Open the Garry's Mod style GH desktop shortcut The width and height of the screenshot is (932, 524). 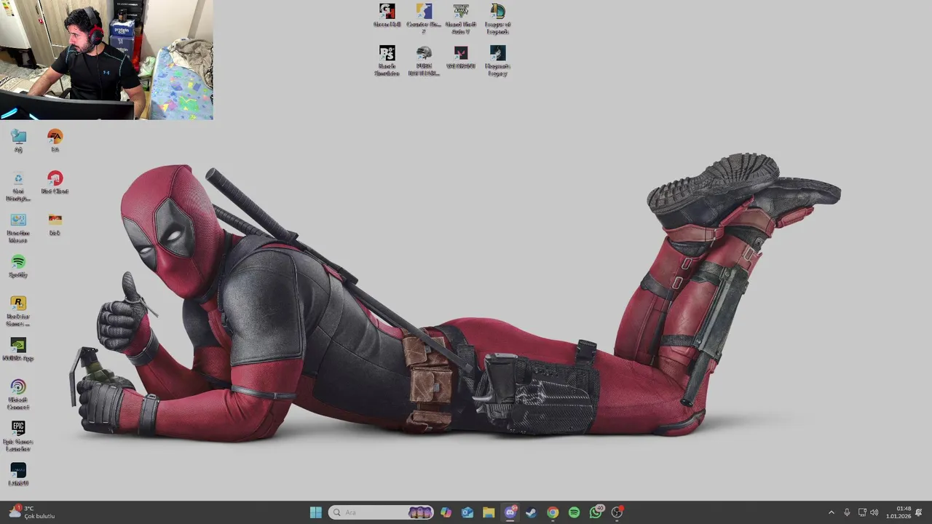point(387,16)
